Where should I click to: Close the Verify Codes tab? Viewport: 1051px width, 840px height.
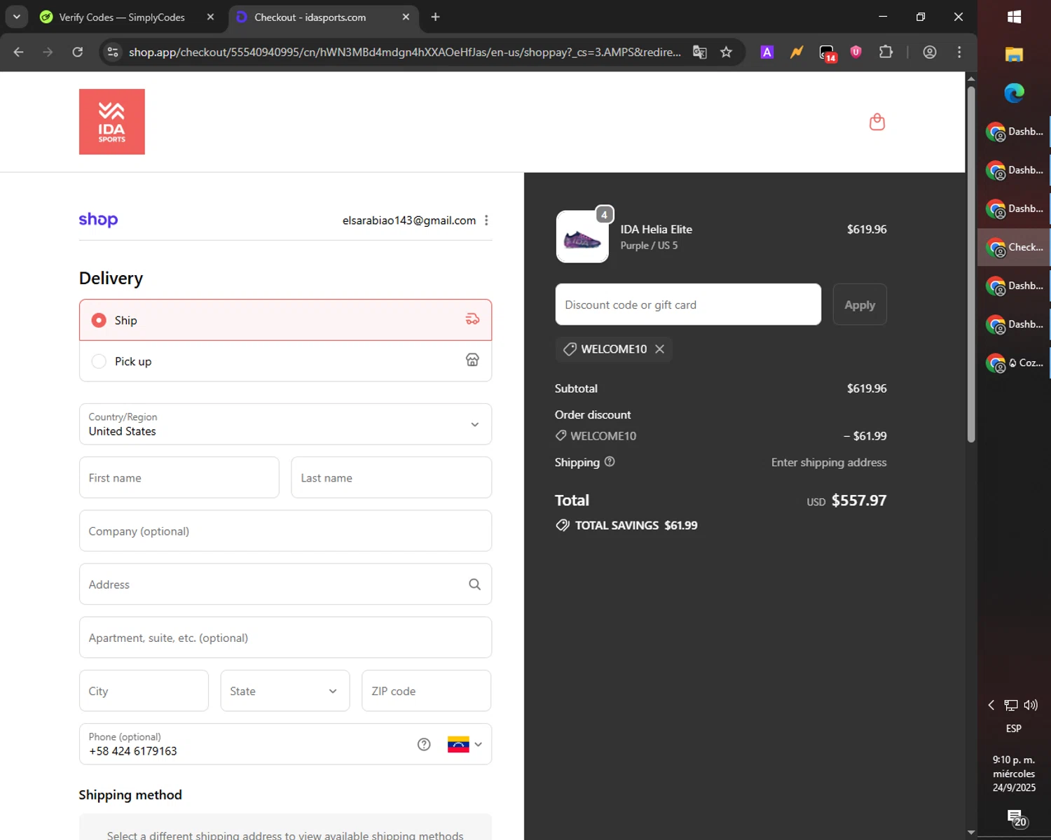210,17
